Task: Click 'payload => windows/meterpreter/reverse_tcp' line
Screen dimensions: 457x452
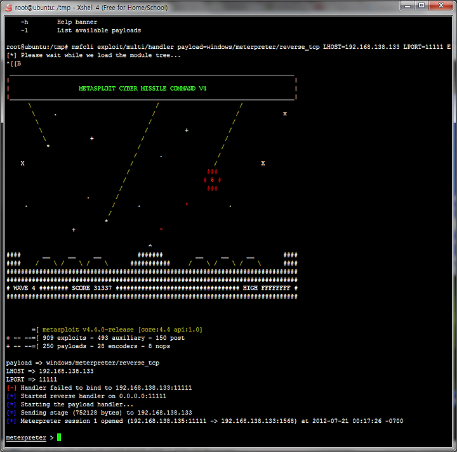Action: [83, 363]
